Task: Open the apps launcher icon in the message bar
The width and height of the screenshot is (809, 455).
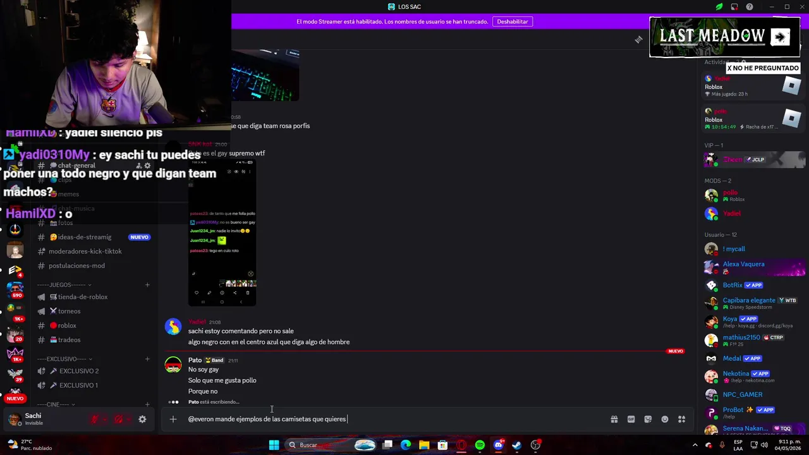Action: 681,419
